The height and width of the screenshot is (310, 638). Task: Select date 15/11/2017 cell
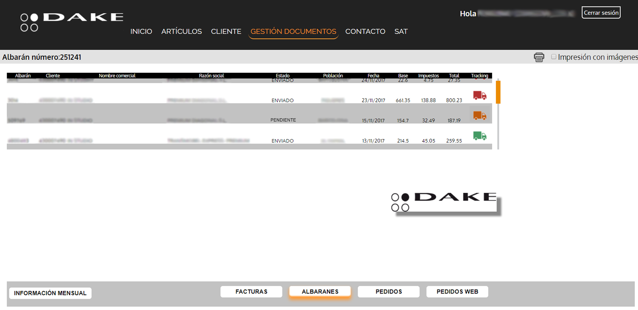pos(373,121)
